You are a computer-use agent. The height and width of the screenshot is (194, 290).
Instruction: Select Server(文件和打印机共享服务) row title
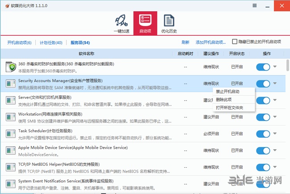coord(45,97)
